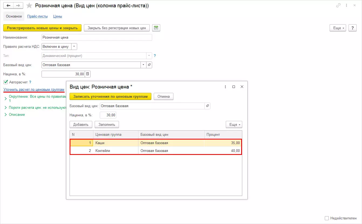Toggle the Авторасчет checkbox
The height and width of the screenshot is (224, 362).
coord(6,82)
